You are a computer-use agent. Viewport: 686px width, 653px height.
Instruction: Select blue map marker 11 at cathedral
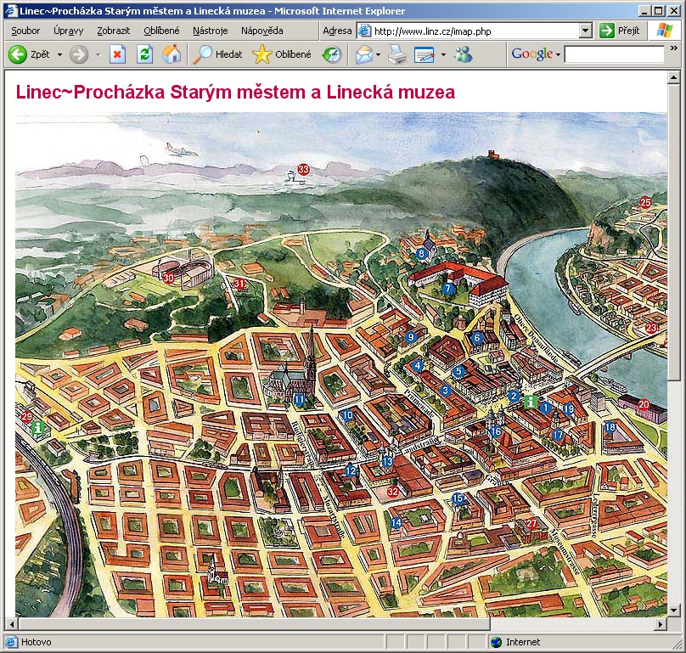point(299,399)
